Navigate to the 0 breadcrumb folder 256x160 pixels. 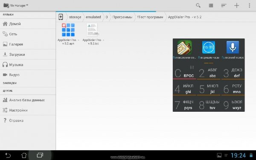[x=107, y=17]
